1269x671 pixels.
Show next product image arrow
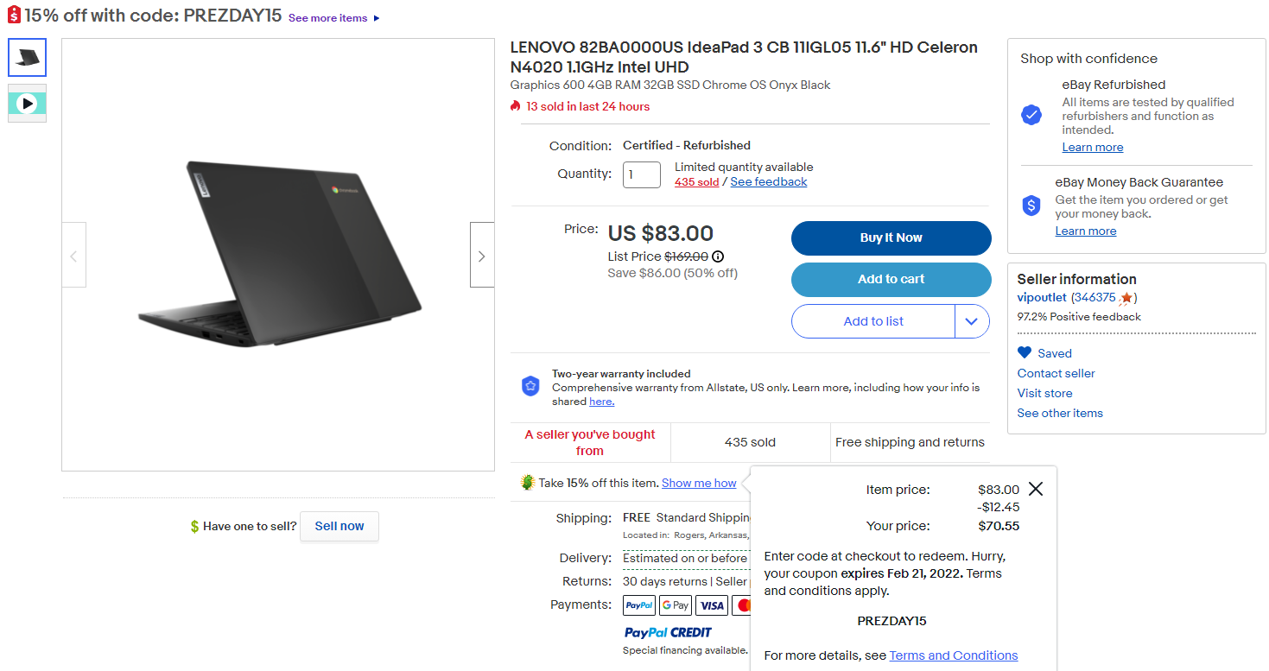(482, 256)
